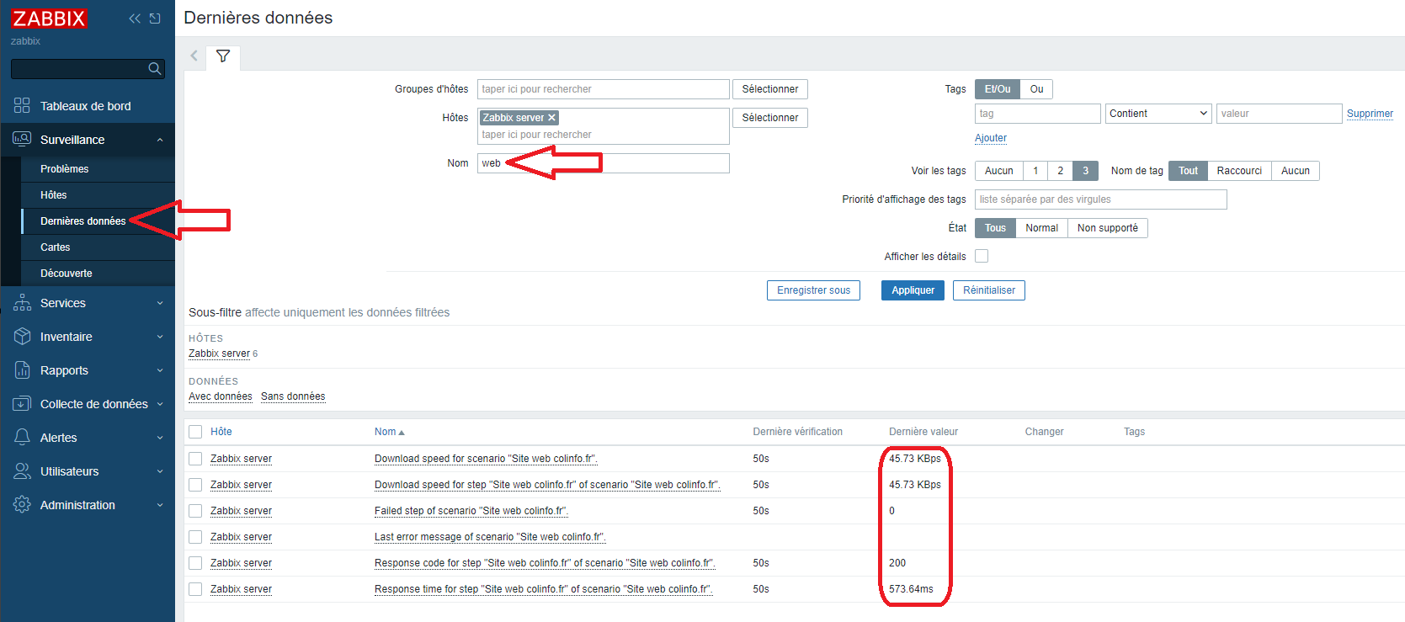Select Ou tag evaluation option
The width and height of the screenshot is (1405, 622).
[1036, 89]
